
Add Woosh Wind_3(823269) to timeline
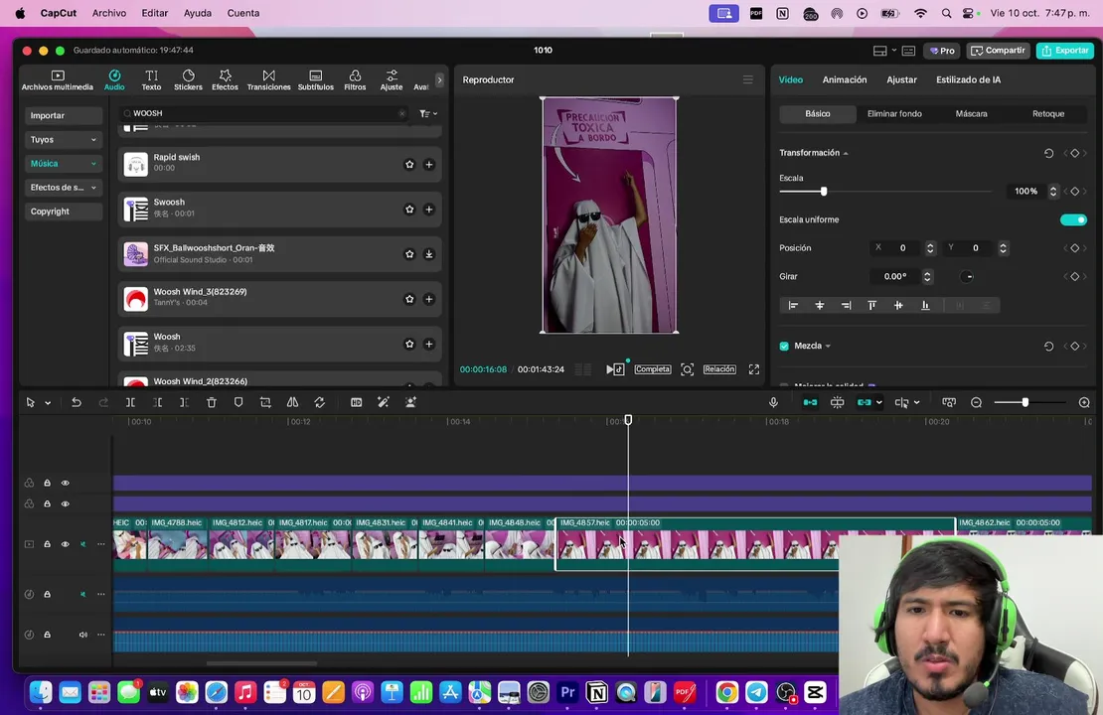[429, 300]
